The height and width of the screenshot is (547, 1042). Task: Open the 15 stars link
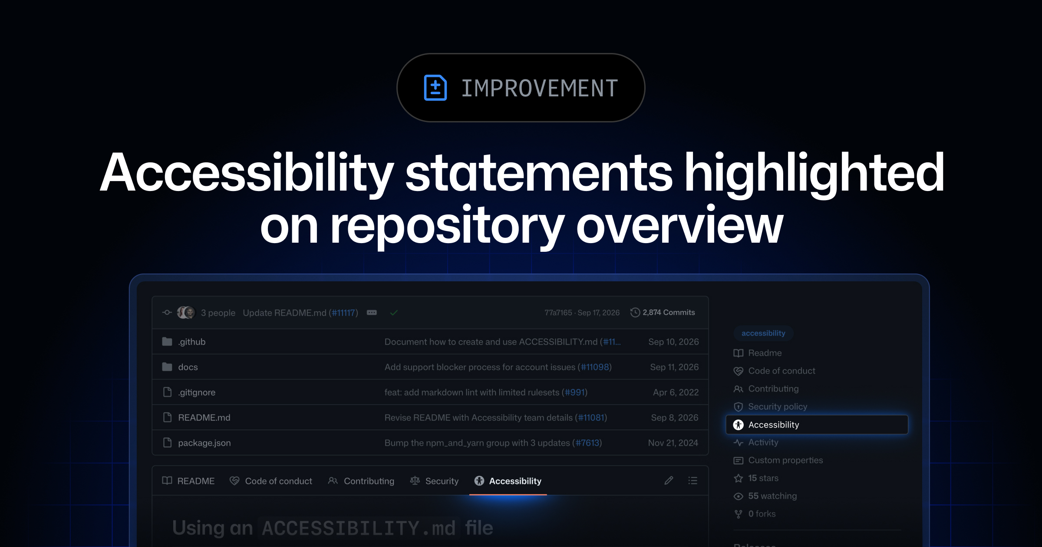click(763, 478)
